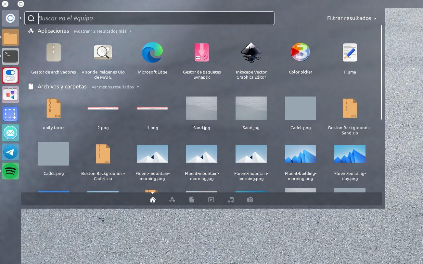The height and width of the screenshot is (264, 423).
Task: Switch to the Applications lens
Action: [172, 200]
